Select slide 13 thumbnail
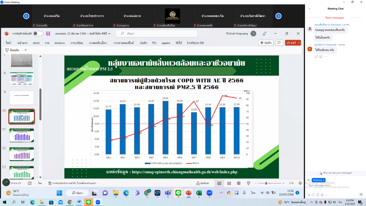The image size is (366, 206). [x=22, y=172]
